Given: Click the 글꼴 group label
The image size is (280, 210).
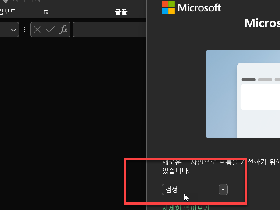Looking at the screenshot, I should [x=121, y=12].
